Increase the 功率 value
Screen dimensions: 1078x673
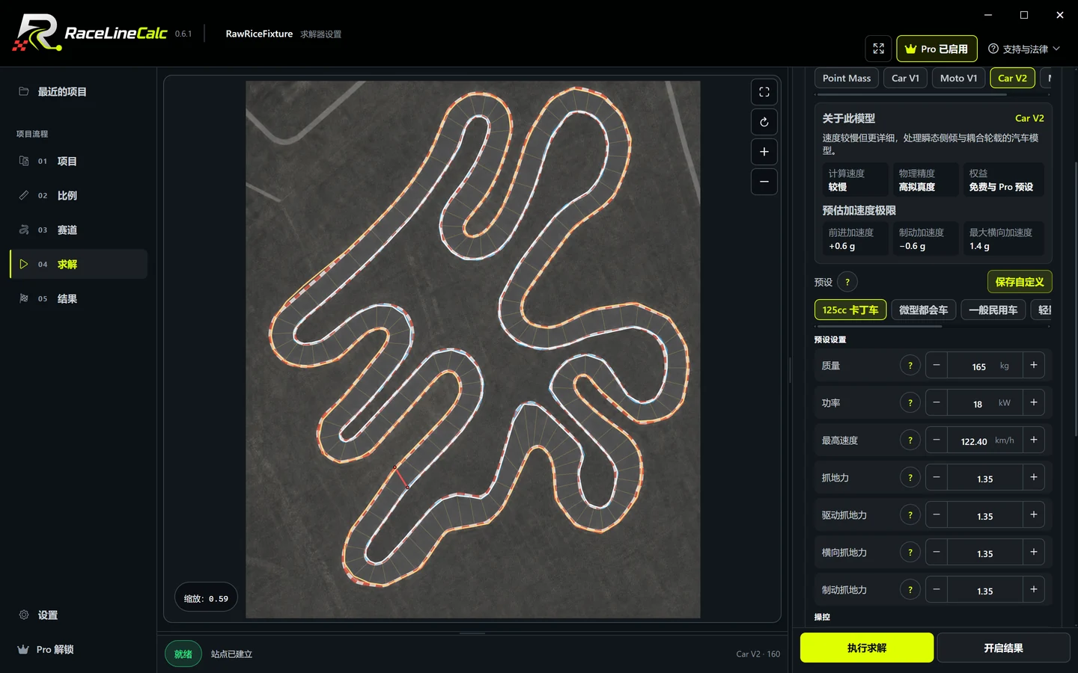click(1034, 402)
